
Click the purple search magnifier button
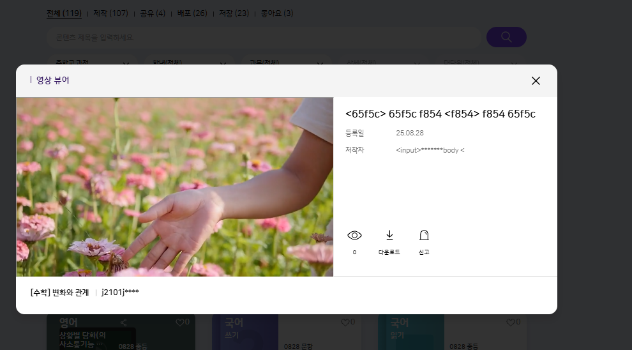506,37
